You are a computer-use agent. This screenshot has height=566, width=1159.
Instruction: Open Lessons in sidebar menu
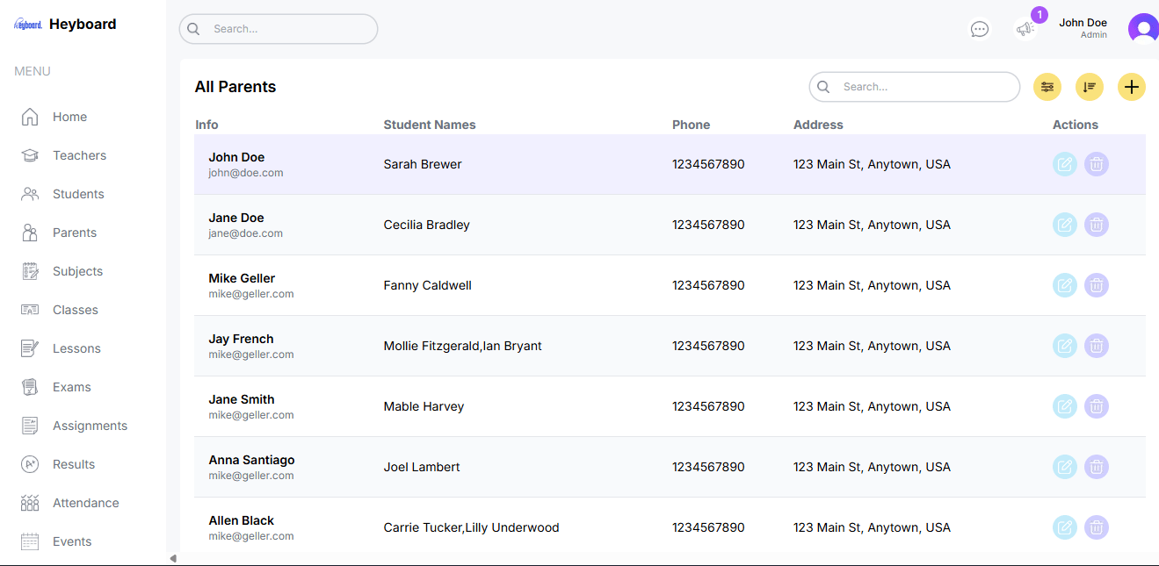pos(62,348)
